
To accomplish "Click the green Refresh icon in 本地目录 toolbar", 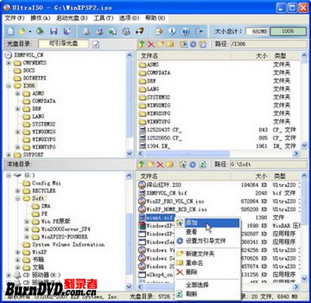I will [x=202, y=164].
